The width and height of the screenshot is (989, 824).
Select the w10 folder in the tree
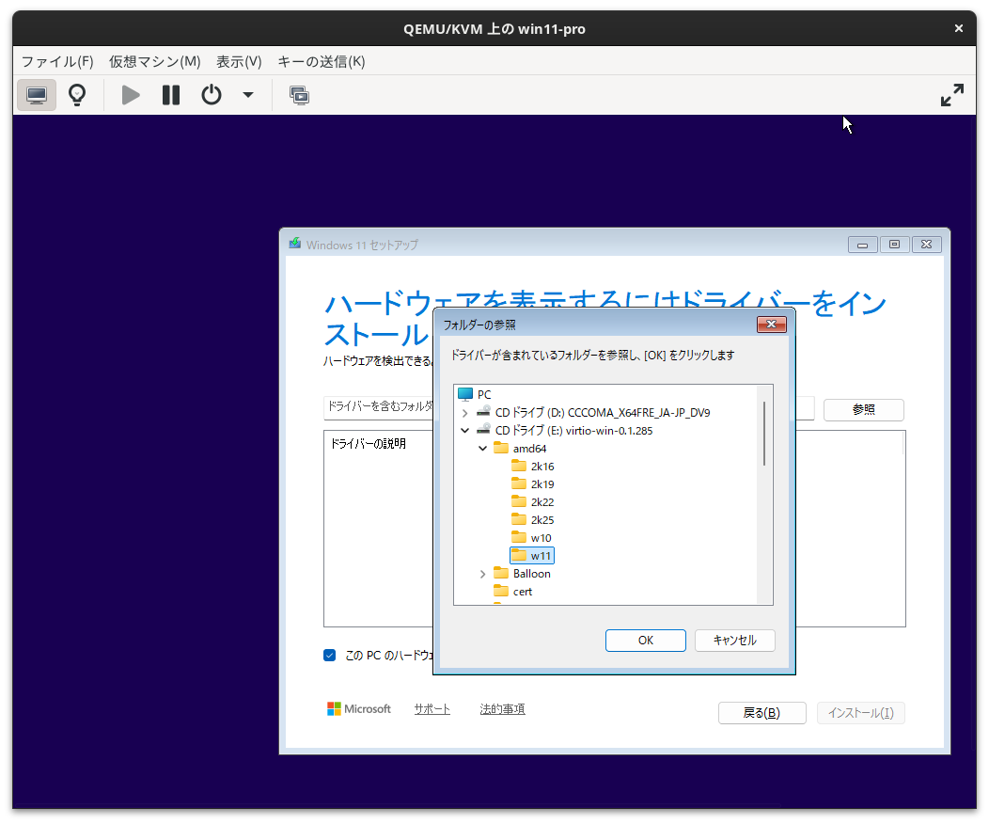539,537
